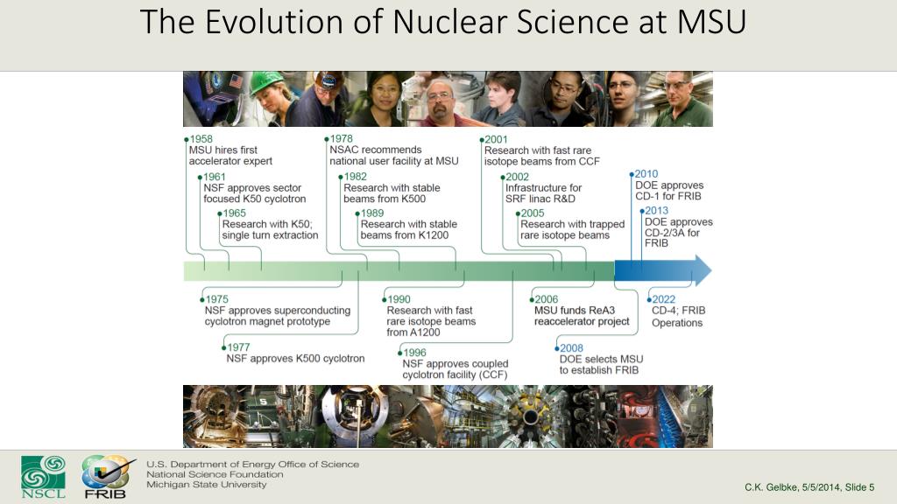Select 'DOE selects MSU to establish FRIB'
The image size is (897, 504).
pos(601,365)
